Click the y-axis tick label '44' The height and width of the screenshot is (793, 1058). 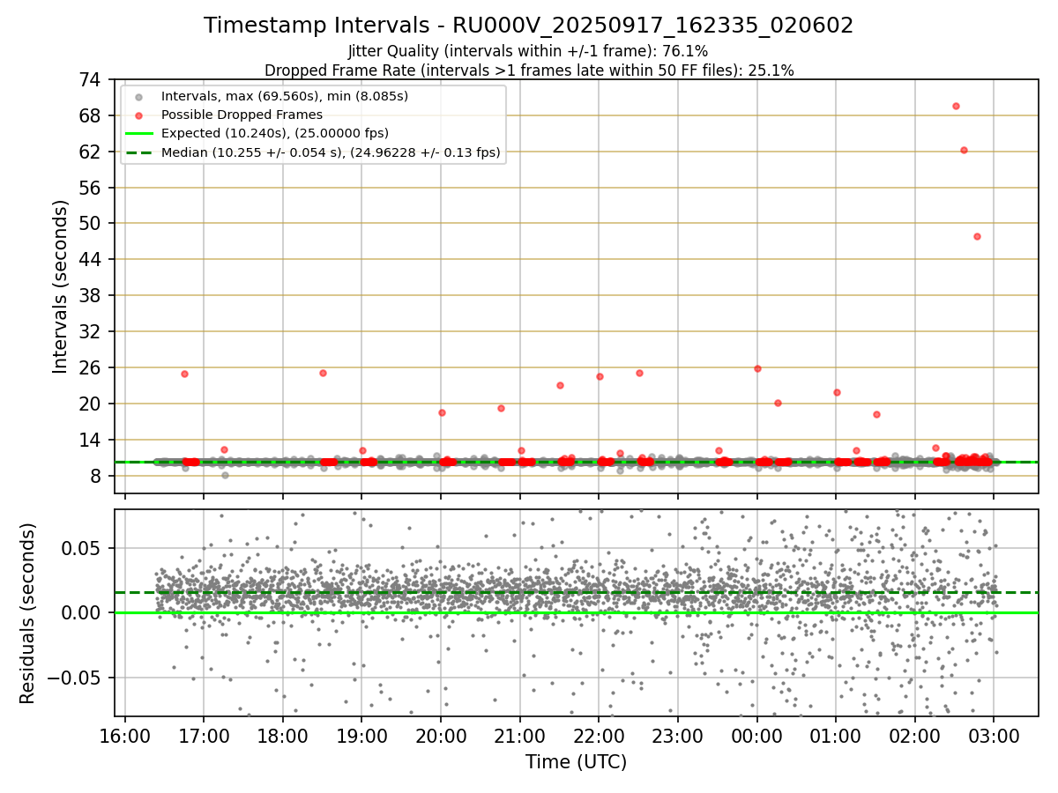[92, 260]
